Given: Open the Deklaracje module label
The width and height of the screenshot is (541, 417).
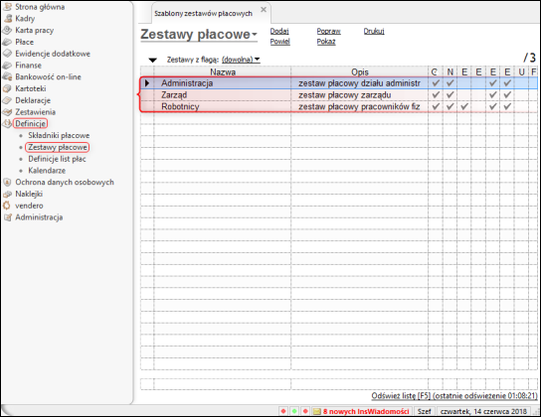Looking at the screenshot, I should pos(33,100).
